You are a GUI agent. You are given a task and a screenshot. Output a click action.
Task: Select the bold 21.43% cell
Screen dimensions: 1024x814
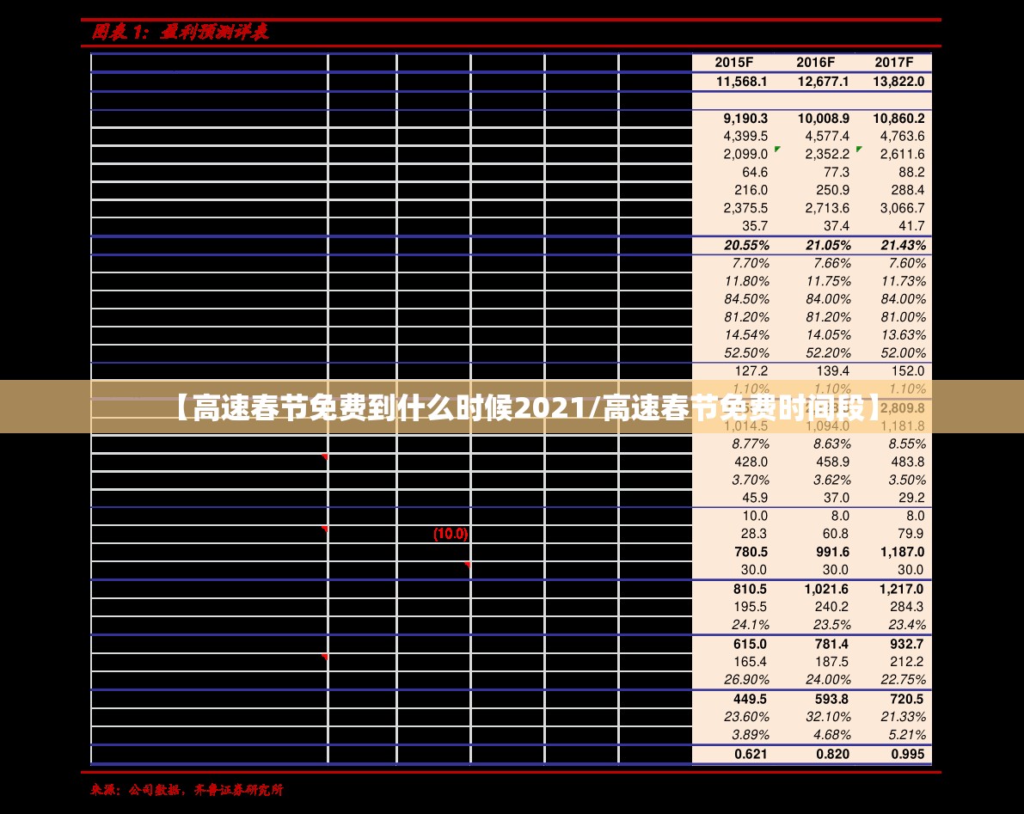903,246
